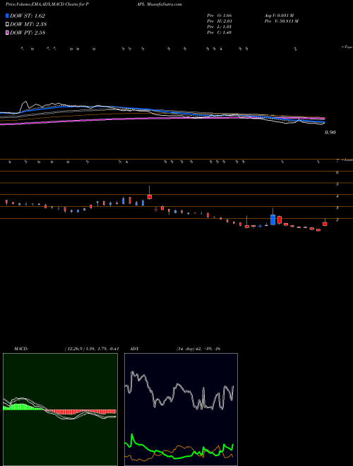Click the 'Pre O: 1.66' open value
The image size is (353, 466).
pyautogui.click(x=220, y=16)
